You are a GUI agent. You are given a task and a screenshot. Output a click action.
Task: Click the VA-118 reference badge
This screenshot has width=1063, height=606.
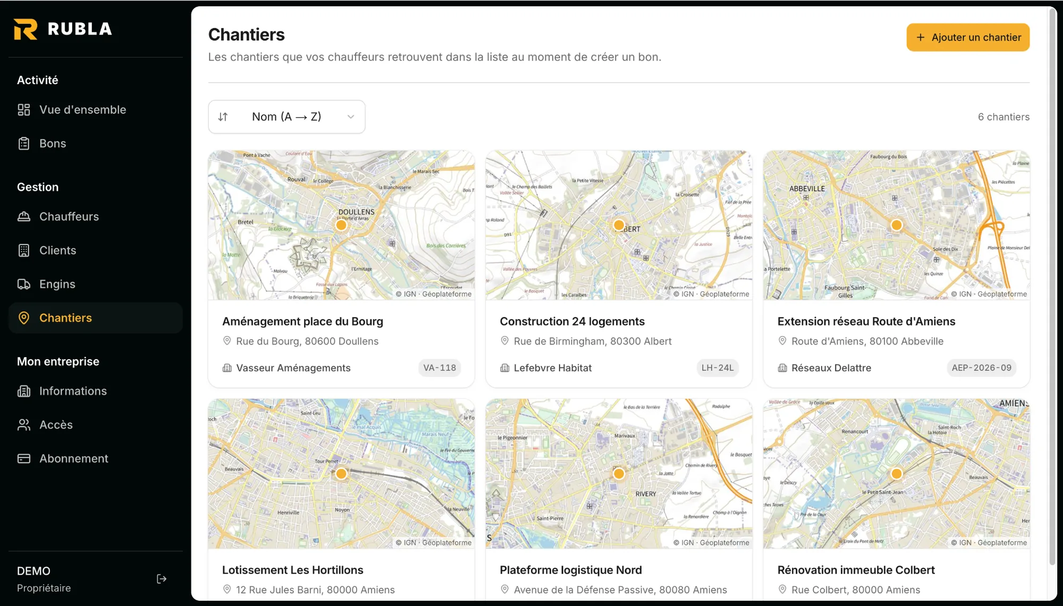440,368
